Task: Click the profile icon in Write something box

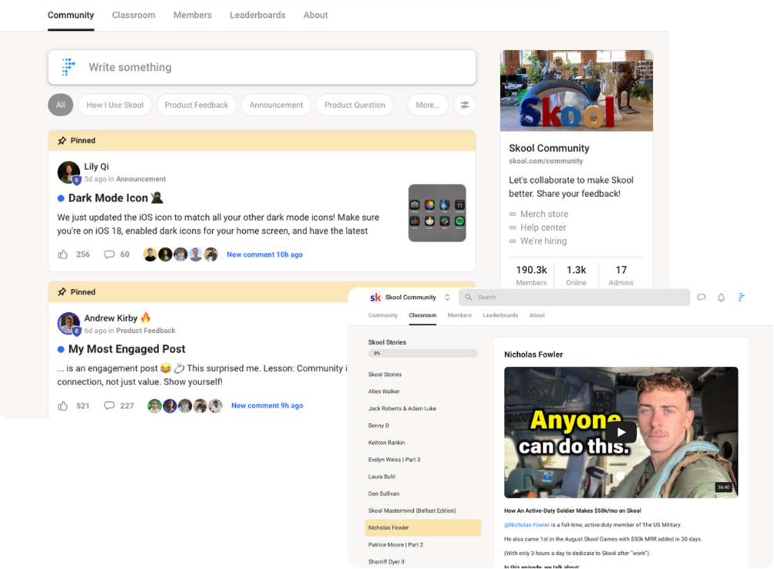Action: (x=68, y=67)
